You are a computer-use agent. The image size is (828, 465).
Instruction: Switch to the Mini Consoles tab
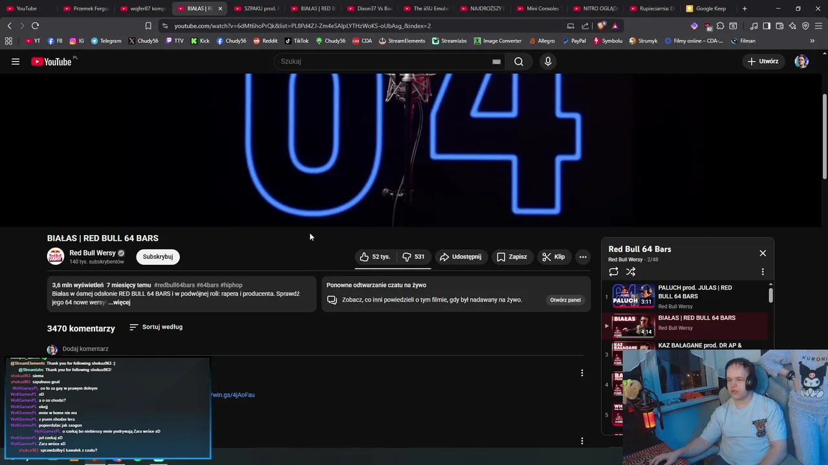pos(538,8)
